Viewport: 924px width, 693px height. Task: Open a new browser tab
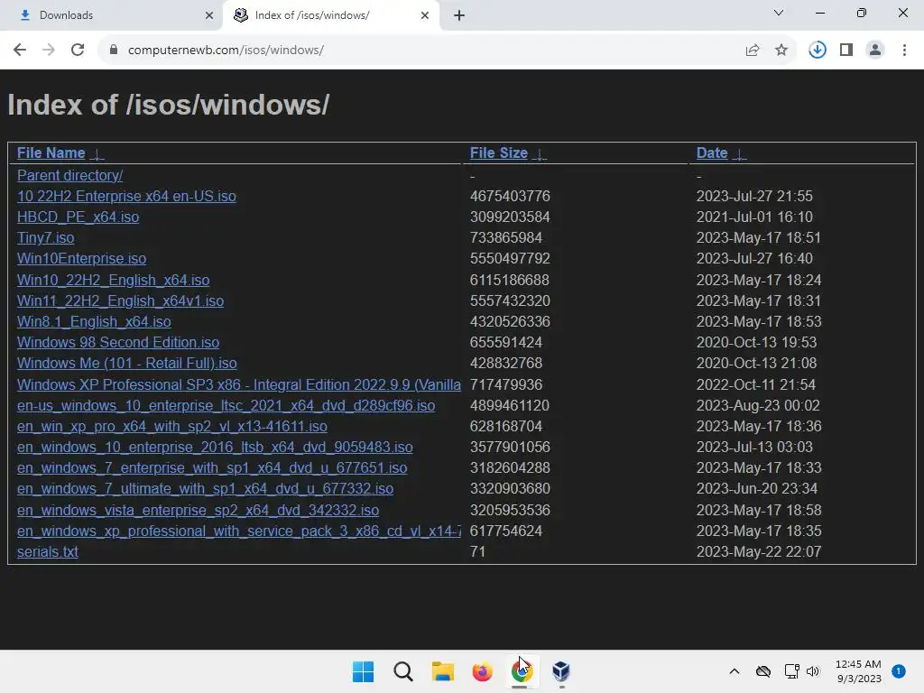[459, 15]
